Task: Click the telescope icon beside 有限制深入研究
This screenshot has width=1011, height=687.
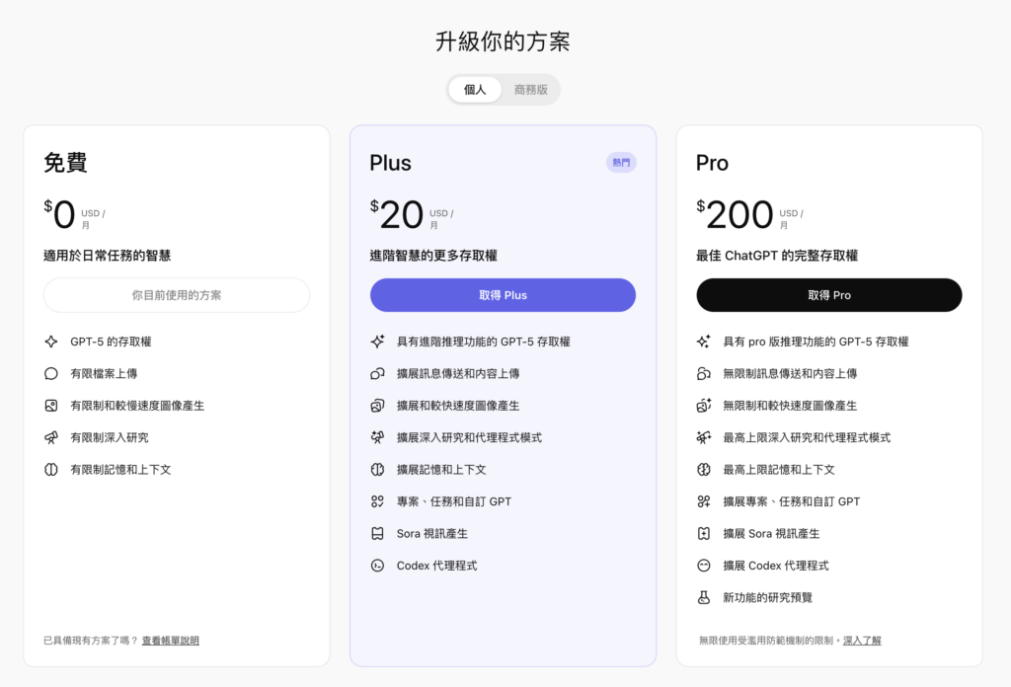Action: [x=51, y=437]
